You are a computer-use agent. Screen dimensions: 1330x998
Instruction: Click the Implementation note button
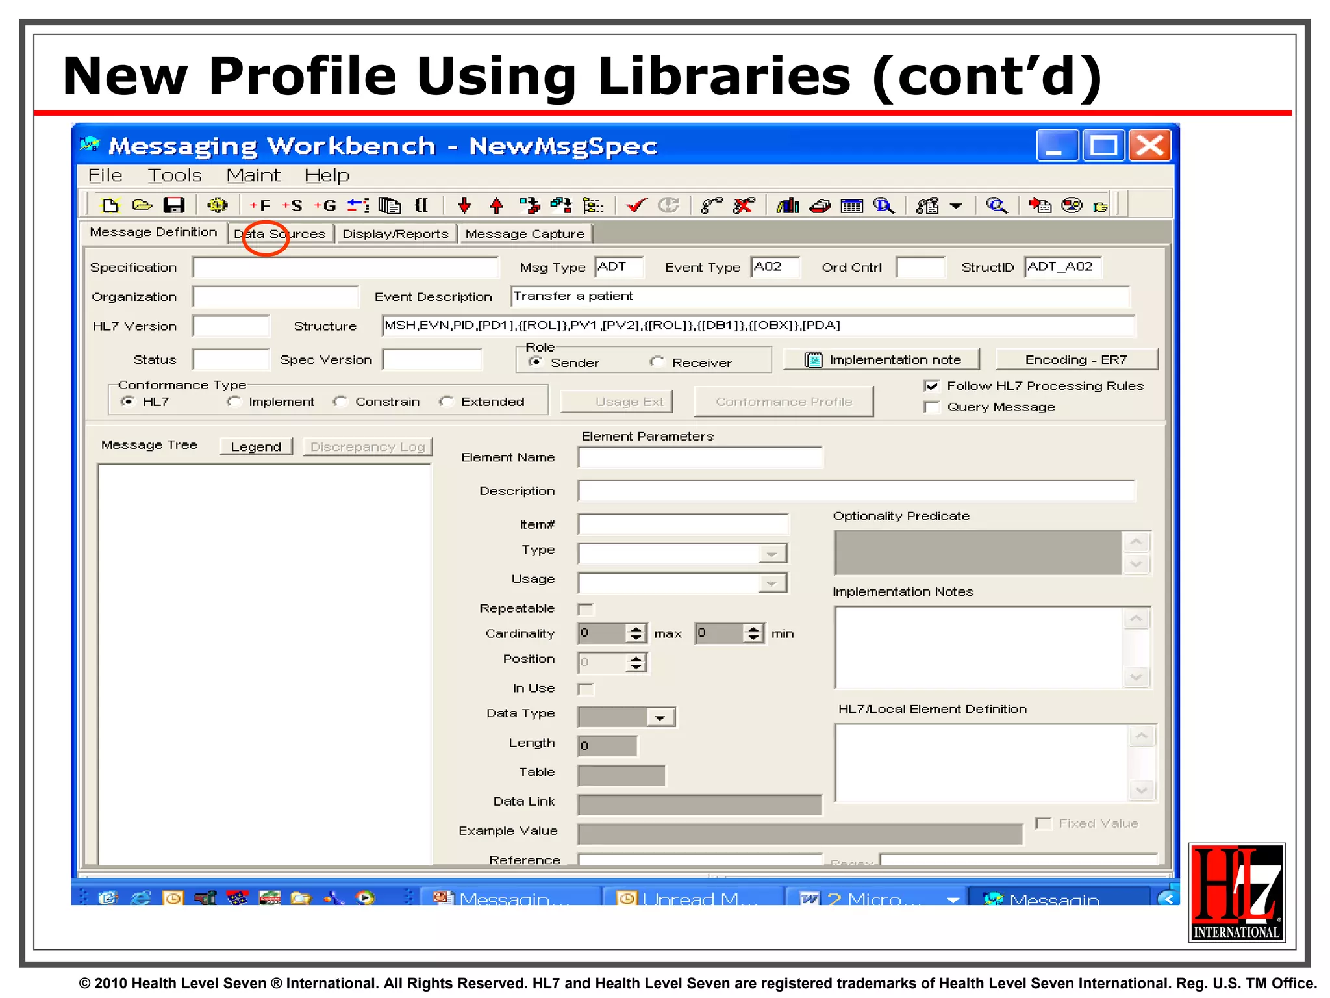point(882,359)
